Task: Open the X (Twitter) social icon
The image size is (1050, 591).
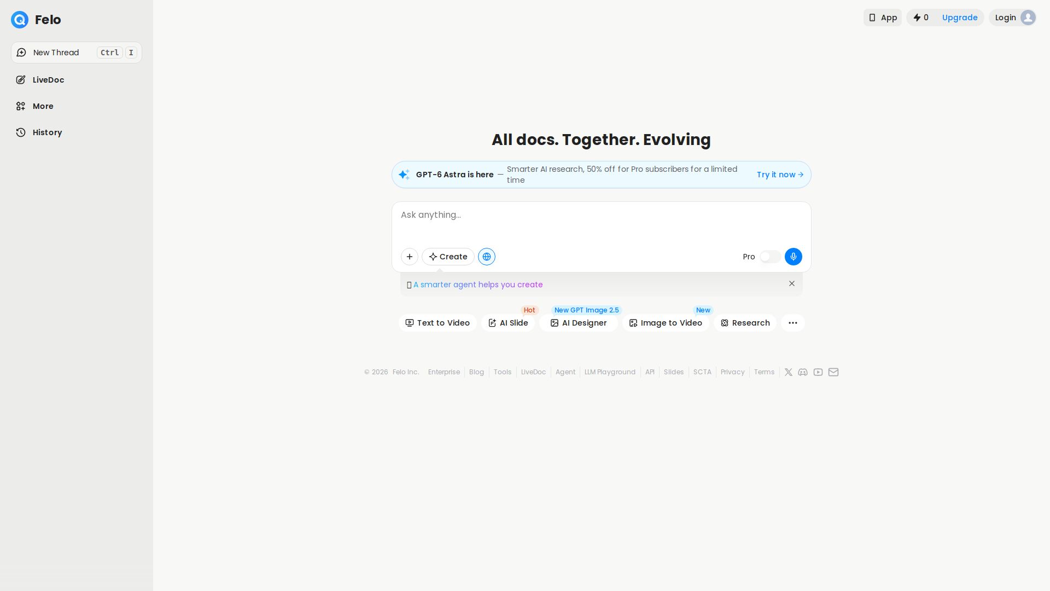Action: [x=789, y=372]
